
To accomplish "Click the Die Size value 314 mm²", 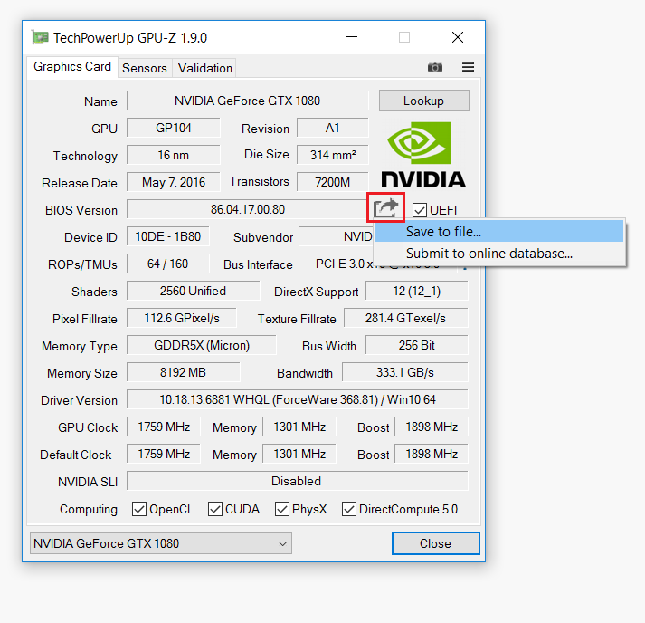I will (332, 155).
